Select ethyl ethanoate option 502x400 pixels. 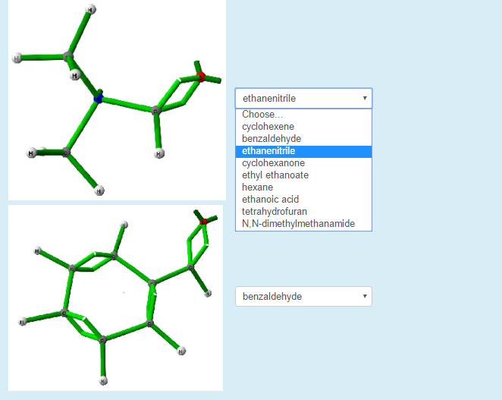coord(303,175)
